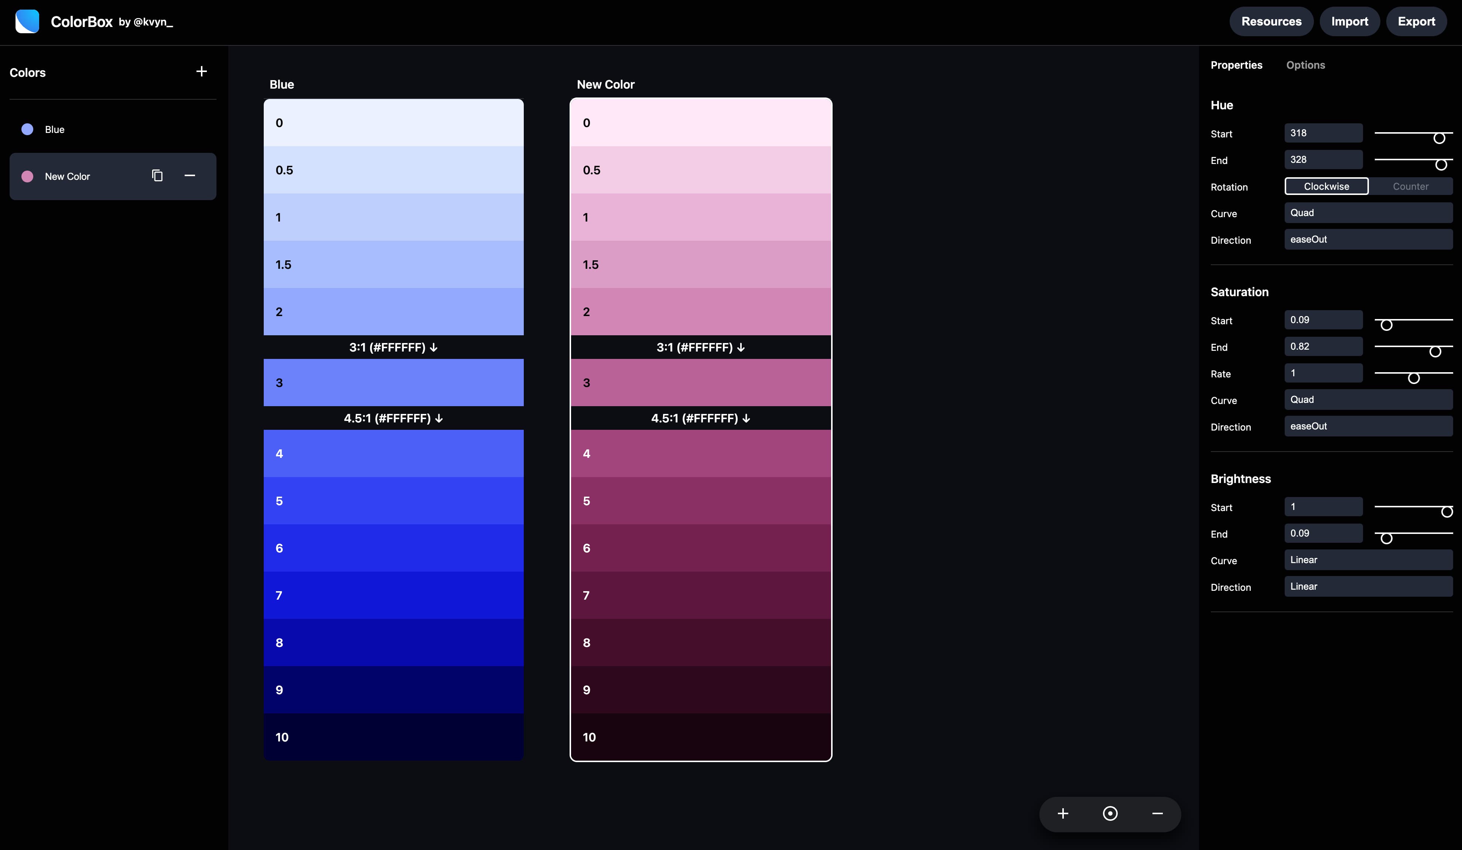
Task: Click the ColorBox logo icon
Action: click(x=27, y=21)
